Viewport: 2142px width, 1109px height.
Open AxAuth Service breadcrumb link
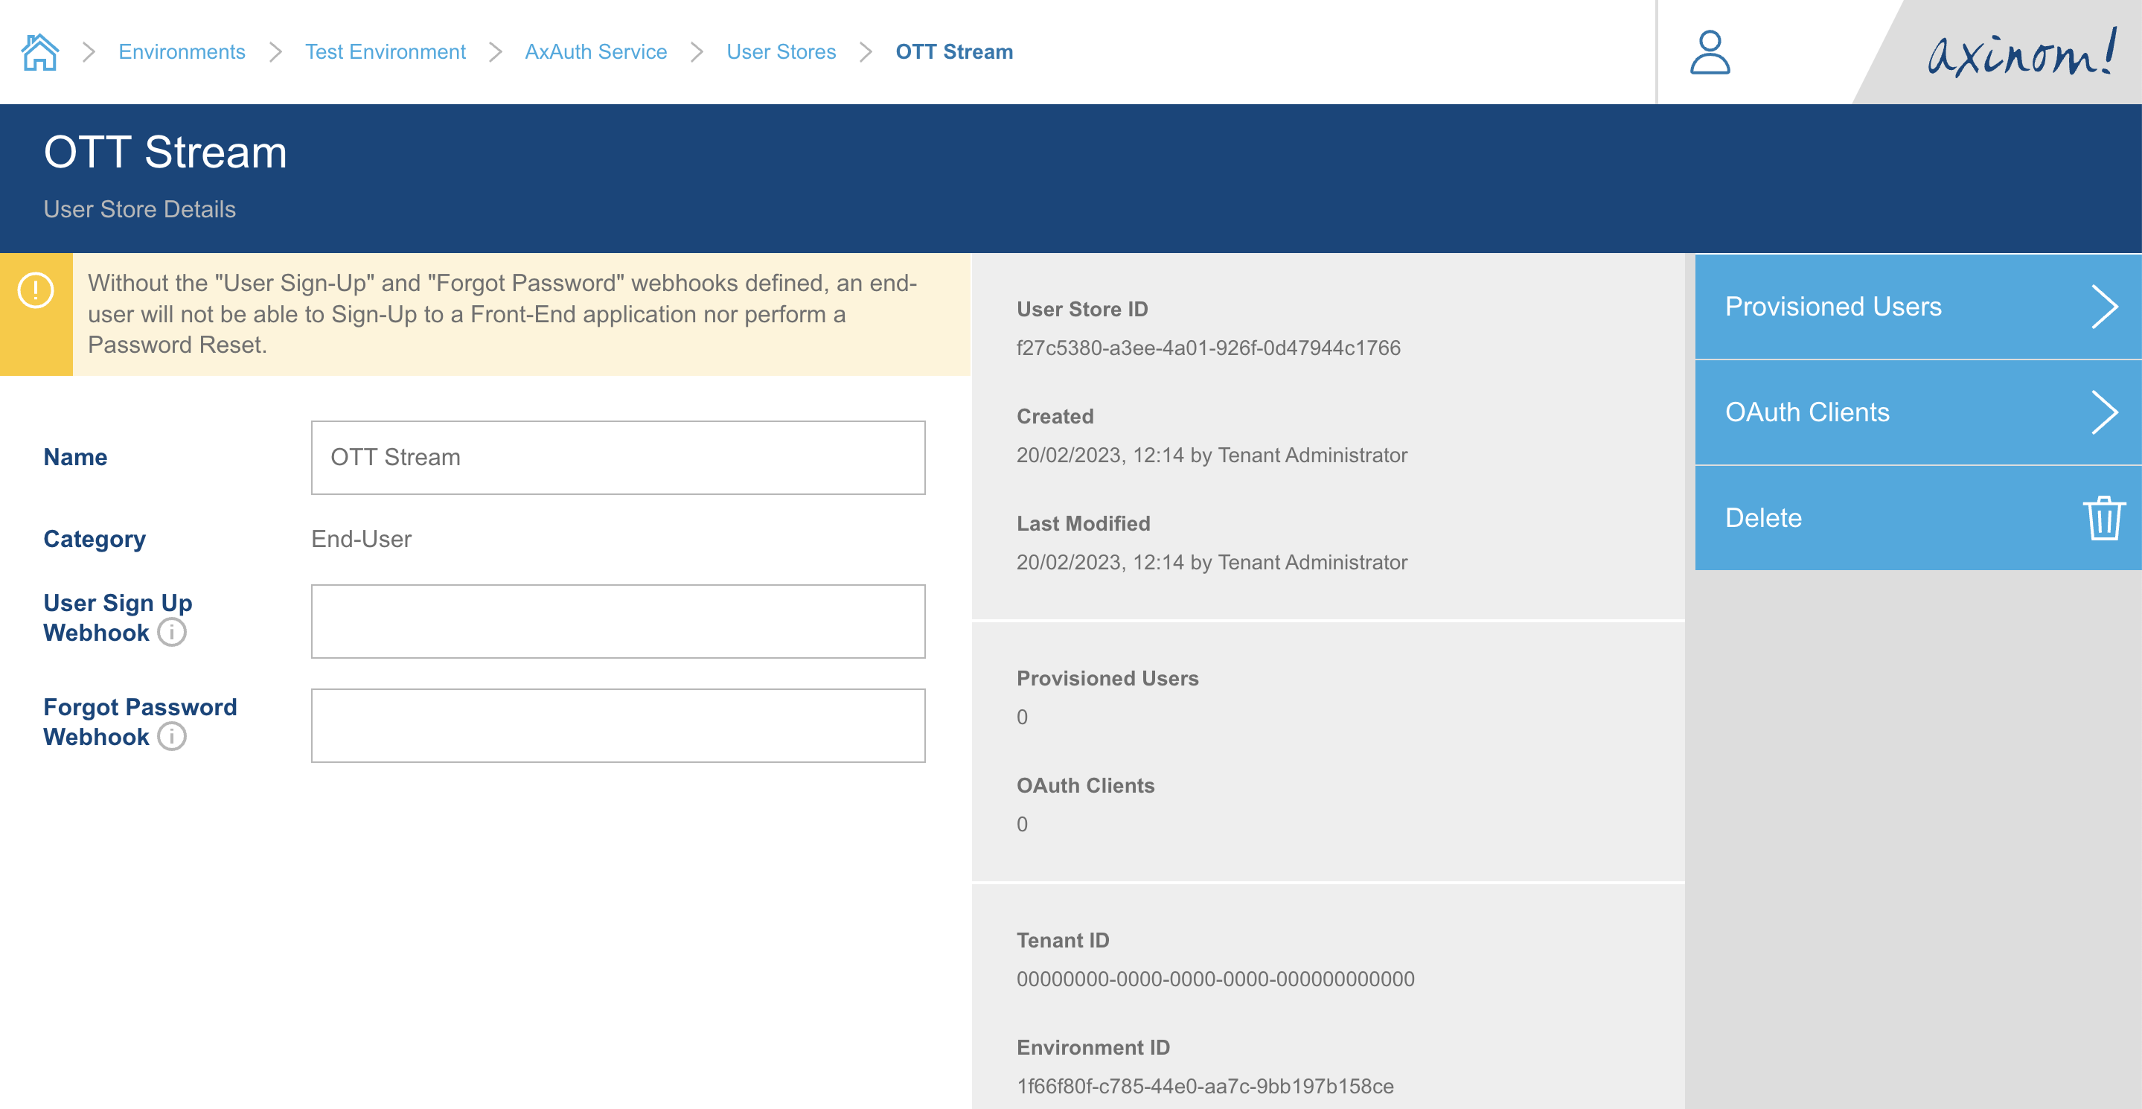(595, 52)
